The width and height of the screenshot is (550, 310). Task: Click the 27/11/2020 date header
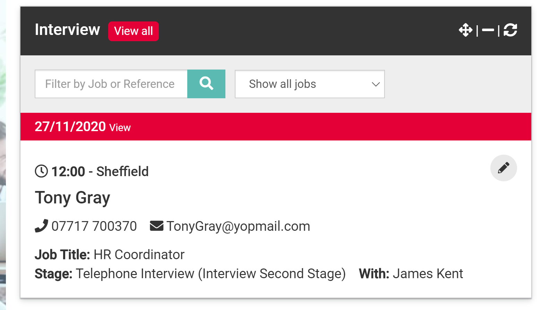[x=276, y=127]
